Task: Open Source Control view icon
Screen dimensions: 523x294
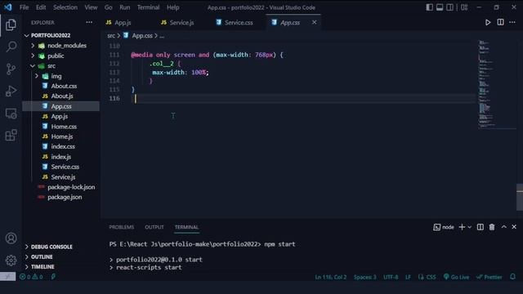Action: [x=11, y=69]
